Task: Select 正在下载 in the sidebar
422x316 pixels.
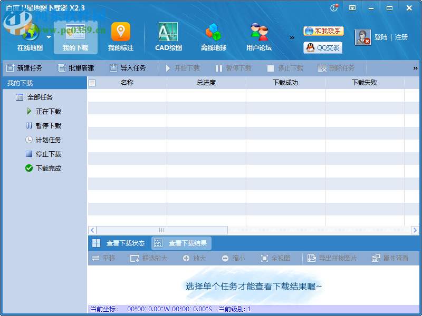Action: point(48,112)
